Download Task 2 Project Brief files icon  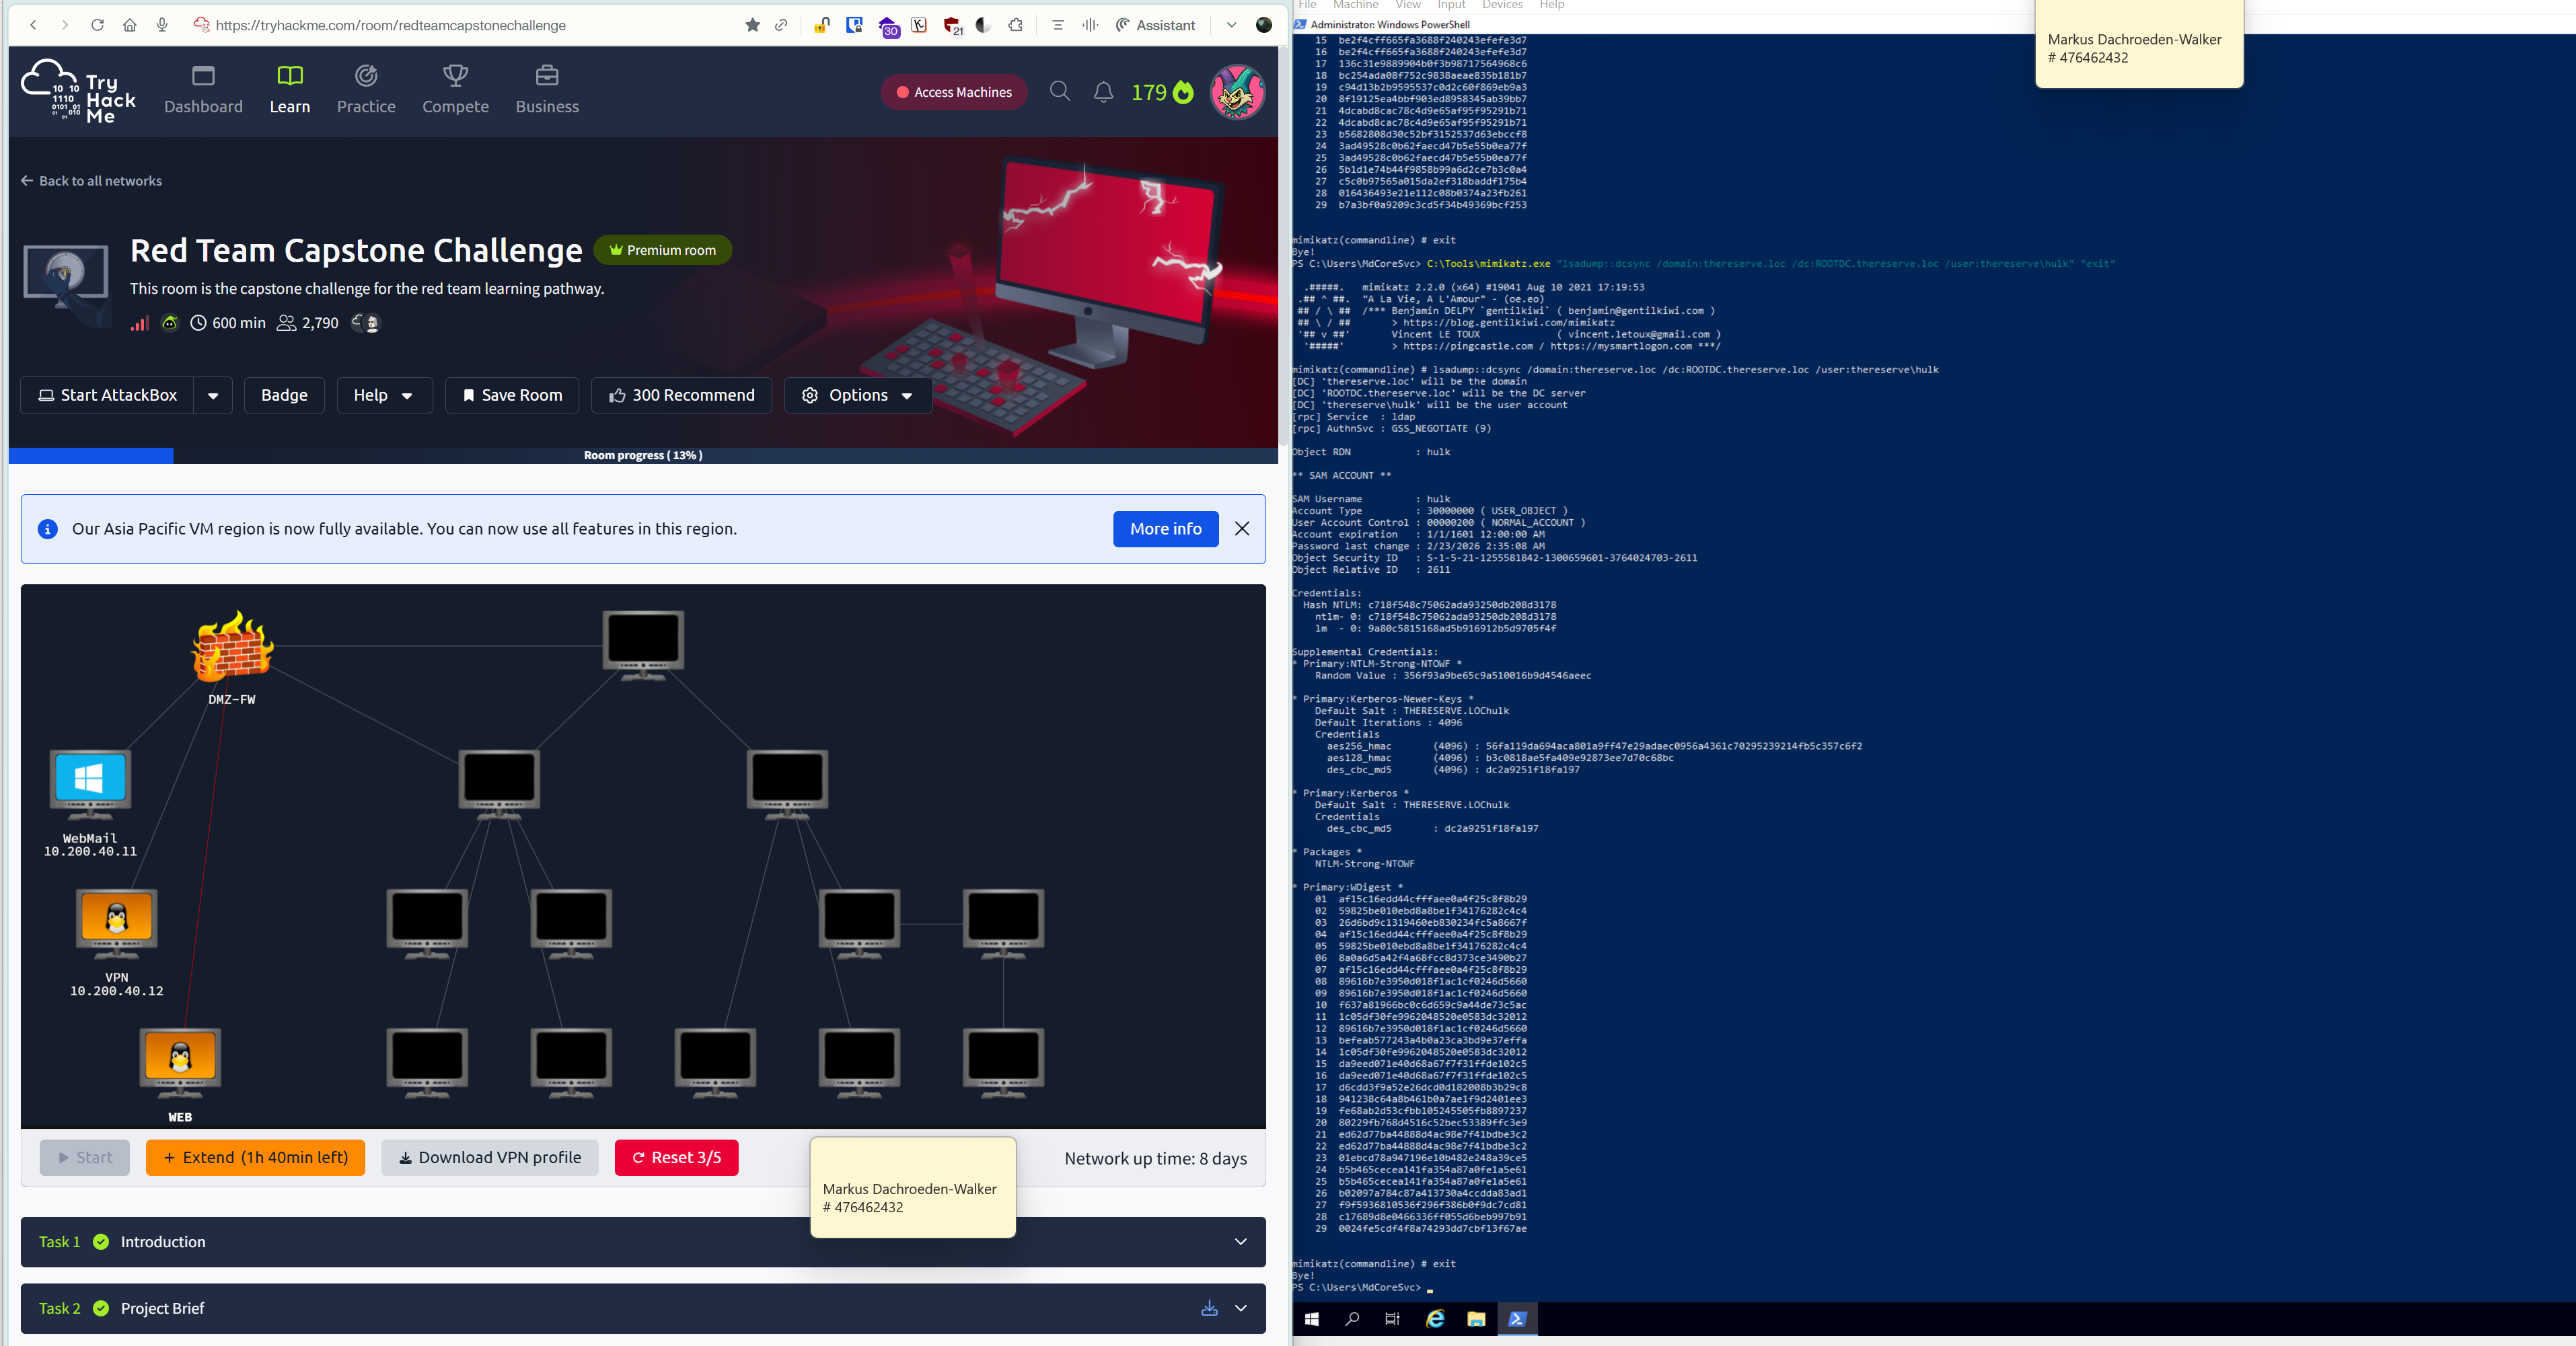tap(1209, 1308)
